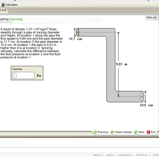This screenshot has height=157, width=159.
Task: Open the privacy policy link
Action: (125, 155)
